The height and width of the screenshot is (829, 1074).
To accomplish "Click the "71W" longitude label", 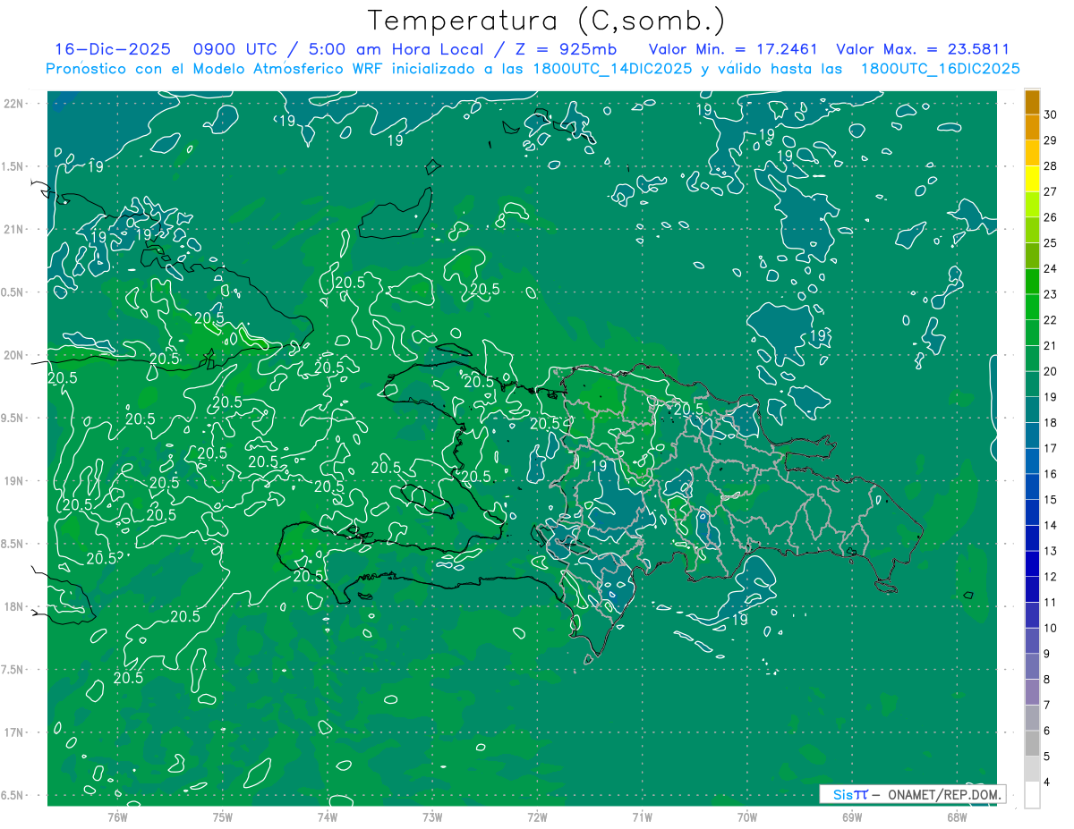I will coord(642,816).
